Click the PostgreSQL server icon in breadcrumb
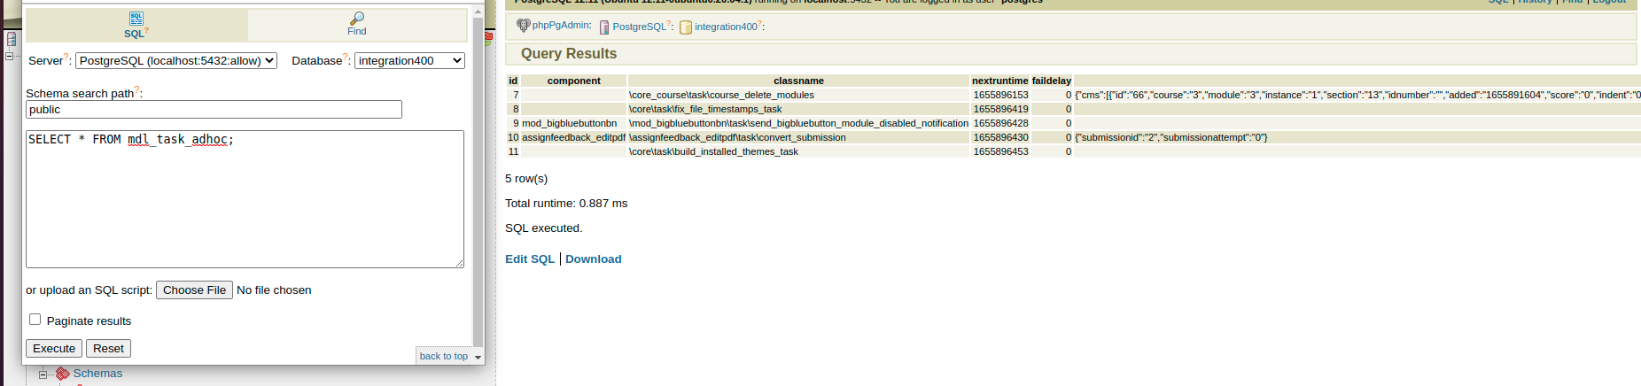Screen dimensions: 1641x386 (x=604, y=27)
